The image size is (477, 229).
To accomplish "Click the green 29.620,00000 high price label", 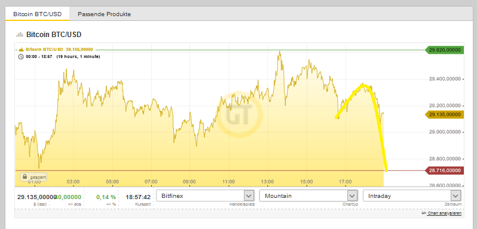I will (444, 50).
